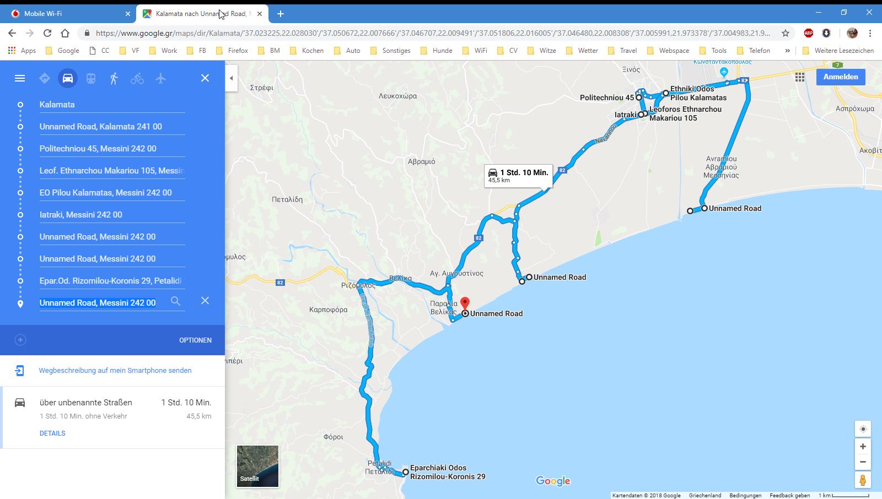Select the flights travel mode
This screenshot has height=499, width=882.
[160, 78]
